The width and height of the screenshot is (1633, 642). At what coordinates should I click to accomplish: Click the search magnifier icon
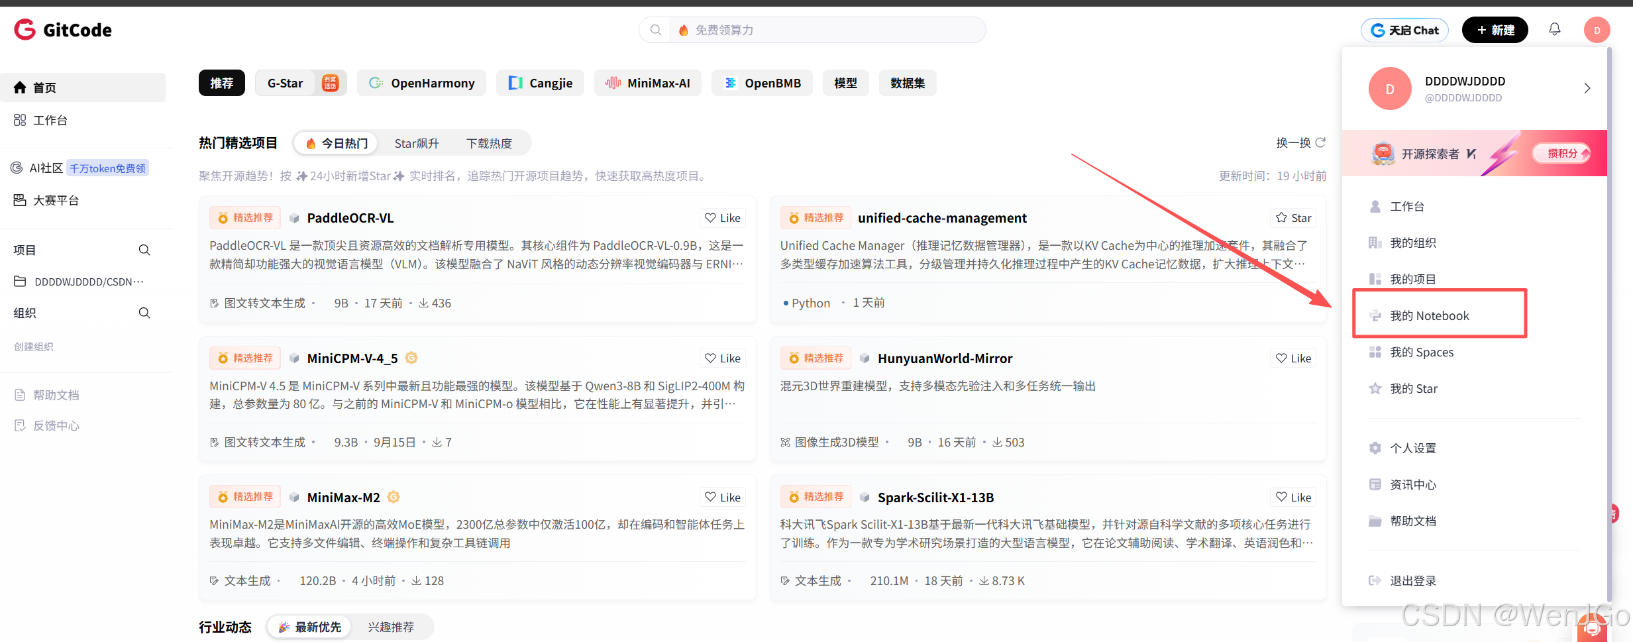pos(655,30)
